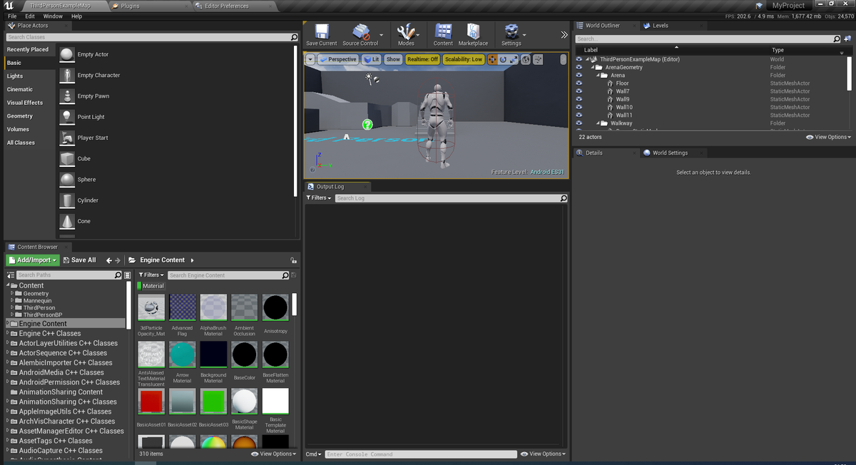Open the Marketplace shopping bag icon
The height and width of the screenshot is (465, 856).
click(473, 31)
